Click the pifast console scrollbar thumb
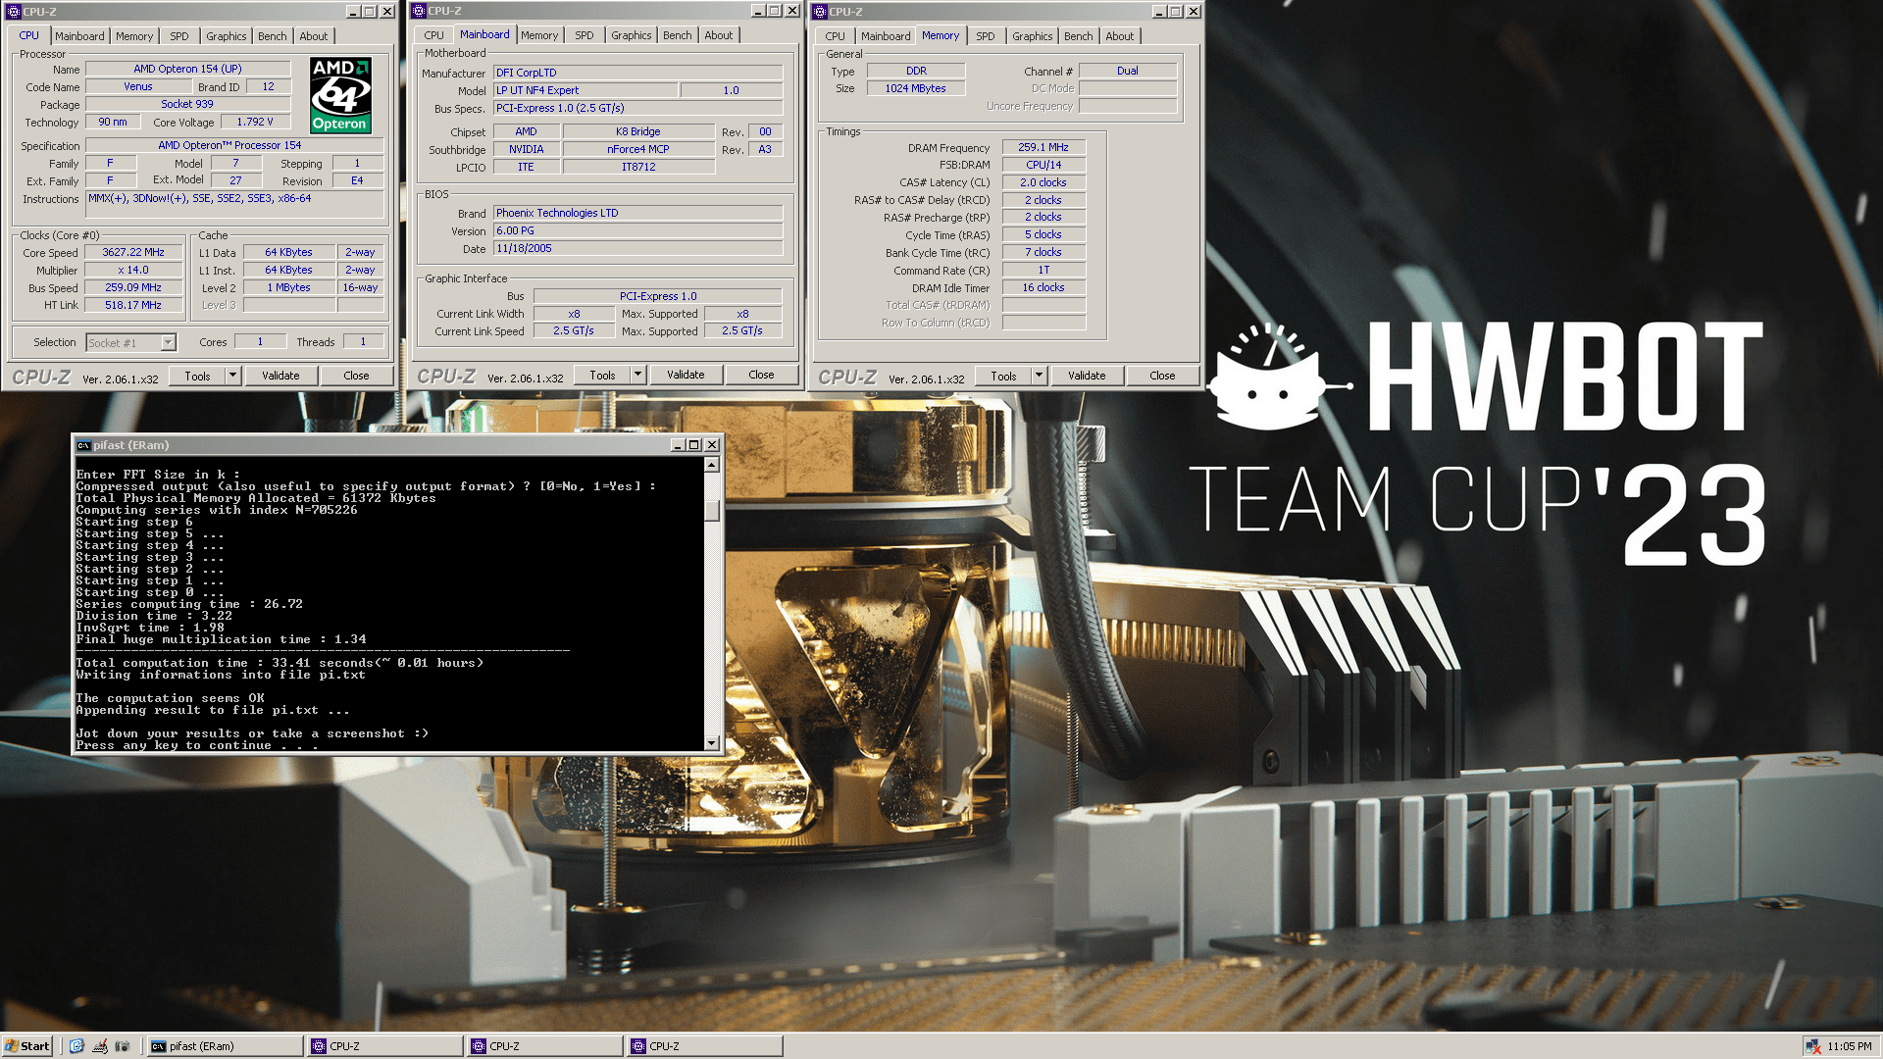1883x1059 pixels. (x=712, y=511)
